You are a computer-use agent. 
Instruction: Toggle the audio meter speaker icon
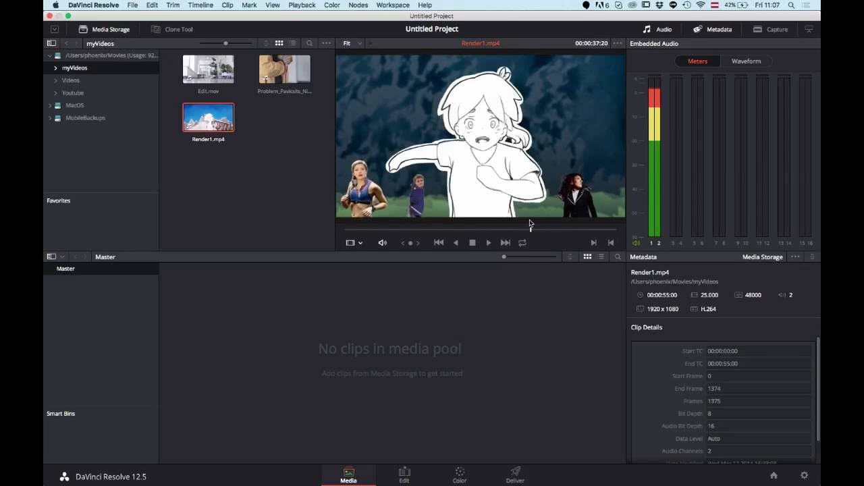click(x=636, y=243)
